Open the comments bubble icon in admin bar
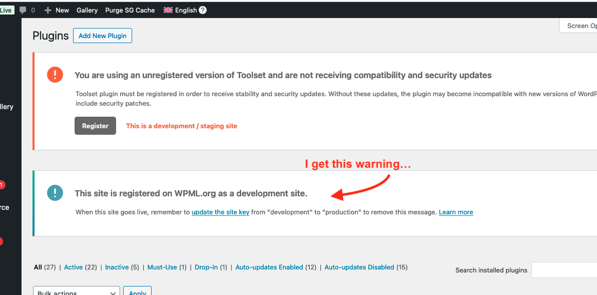597x295 pixels. (x=23, y=11)
